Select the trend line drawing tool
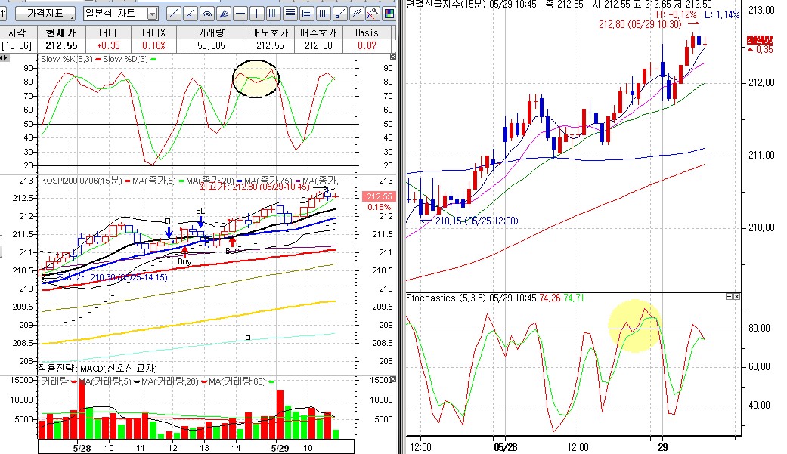Viewport: 787px width, 454px height. (173, 14)
